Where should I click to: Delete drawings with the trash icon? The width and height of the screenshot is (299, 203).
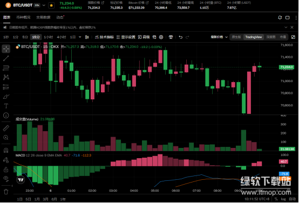(6, 192)
